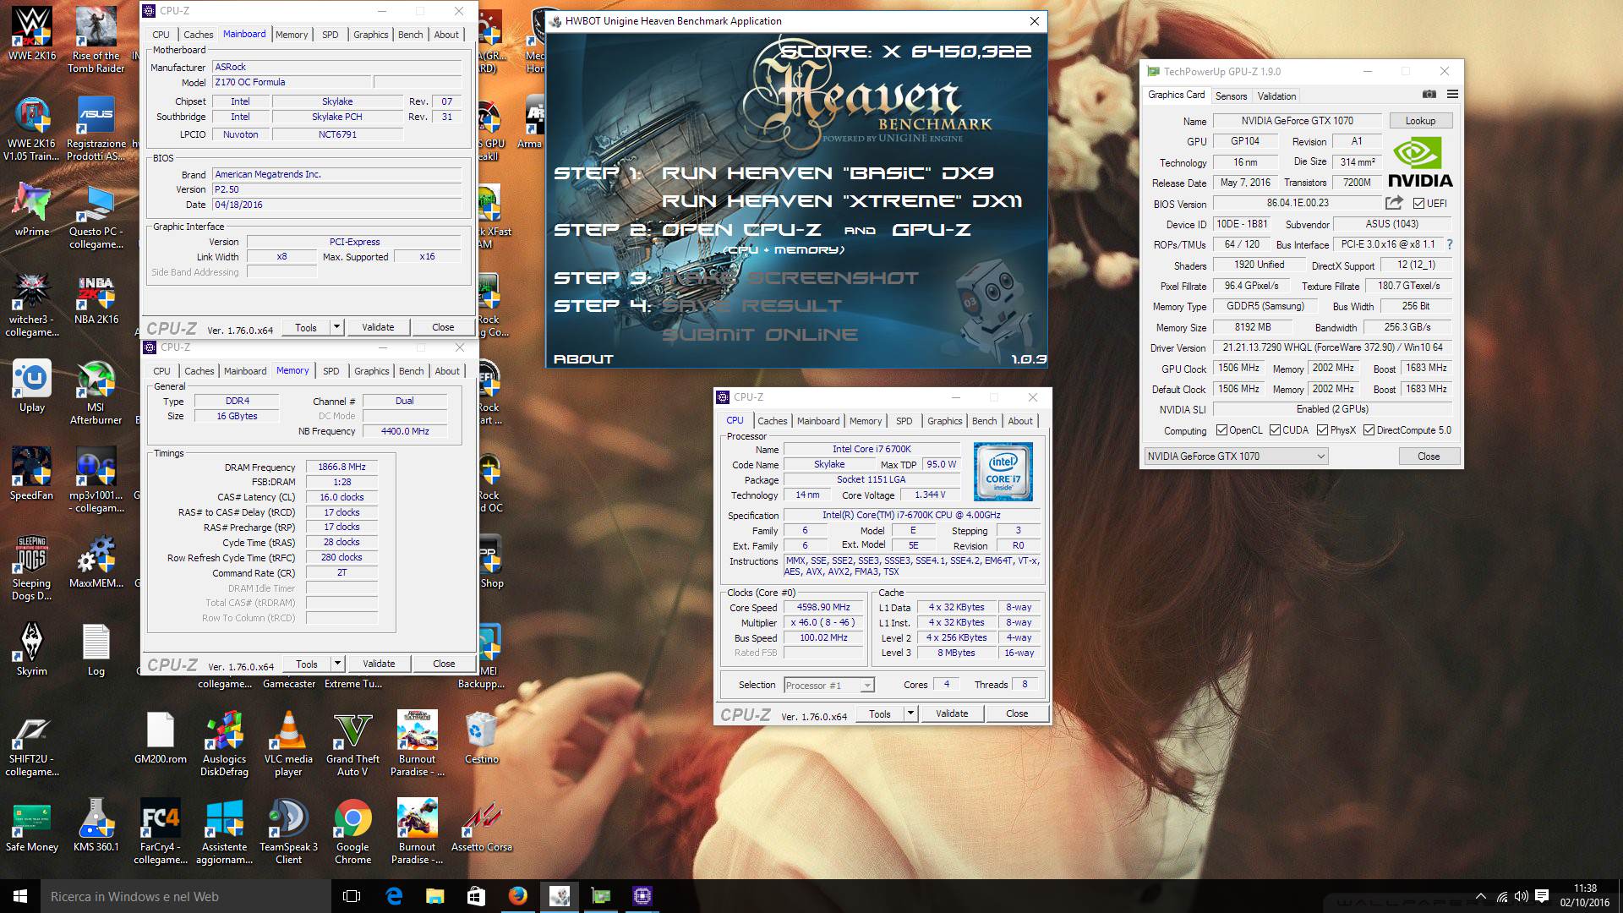Viewport: 1623px width, 913px height.
Task: Switch to SPD tab in Mainboard CPU-Z window
Action: [330, 35]
